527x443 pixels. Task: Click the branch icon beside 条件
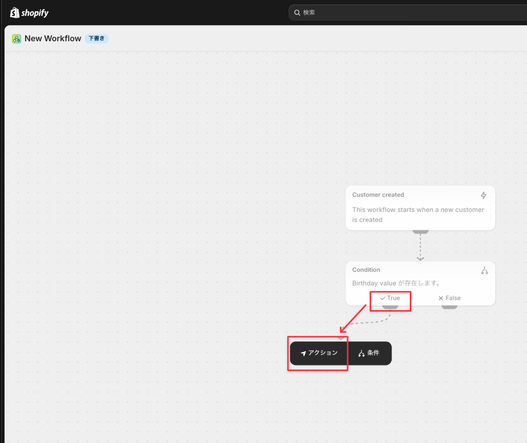361,353
